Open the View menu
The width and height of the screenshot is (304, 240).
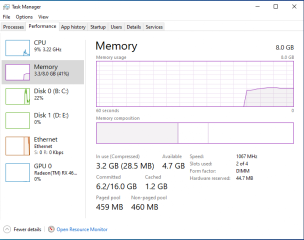tap(43, 16)
